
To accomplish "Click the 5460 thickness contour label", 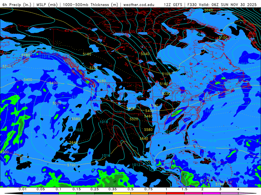I will click(148, 116).
